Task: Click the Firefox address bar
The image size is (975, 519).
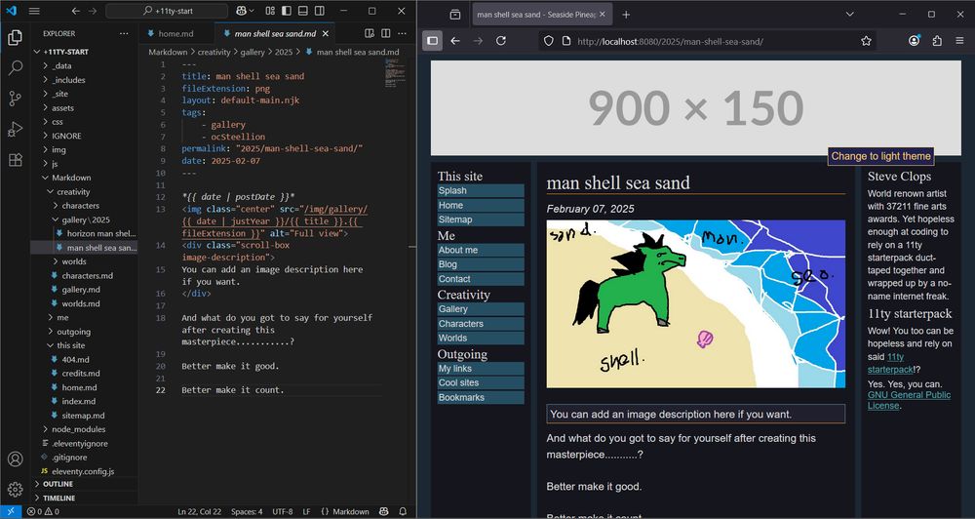Action: click(706, 41)
